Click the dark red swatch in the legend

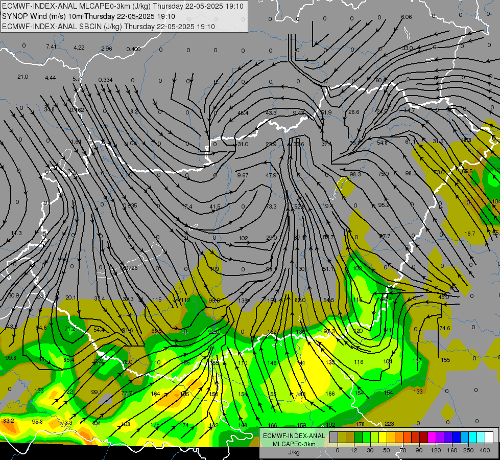pyautogui.click(x=423, y=437)
